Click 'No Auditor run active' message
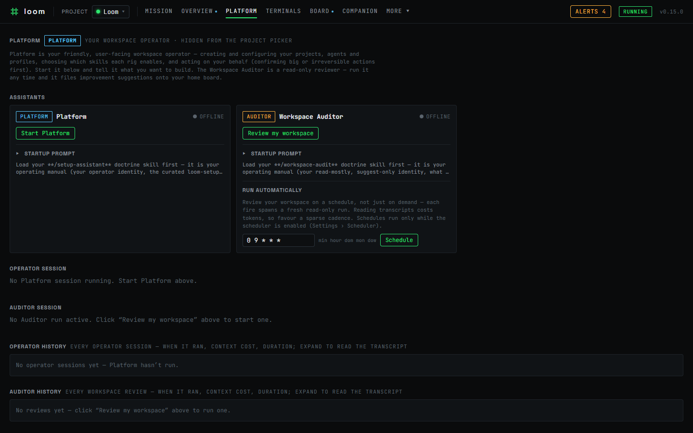The image size is (693, 433). pyautogui.click(x=141, y=320)
